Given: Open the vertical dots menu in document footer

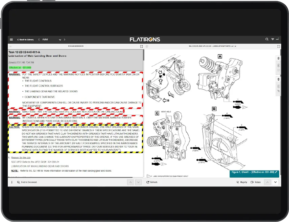Looking at the screenshot, I should 12,182.
